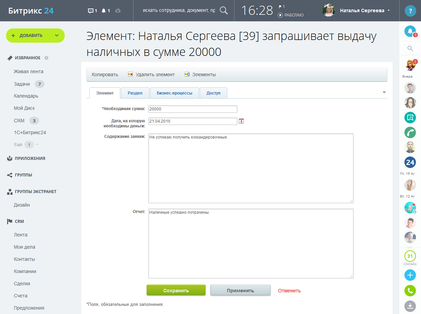Click the grey download icon at sidebar bottom
The image size is (421, 314).
(410, 306)
